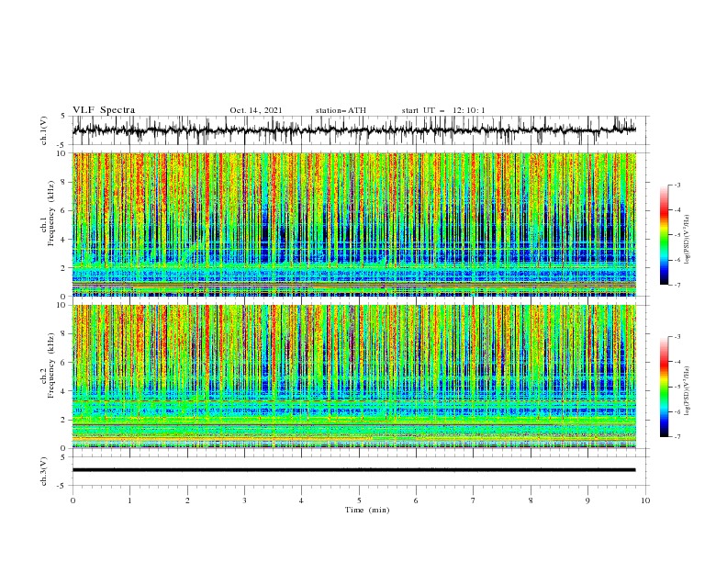Screen dimensions: 727x562
Task: Select the "start UT = 12:10:1" text
Action: (443, 110)
